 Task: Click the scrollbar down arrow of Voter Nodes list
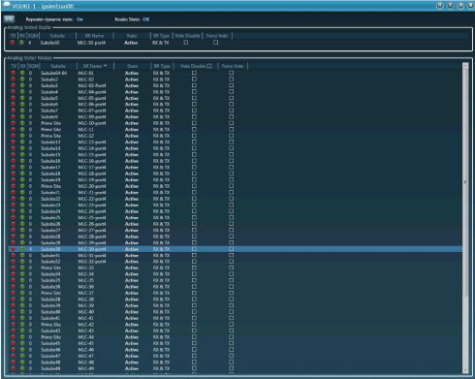click(x=465, y=370)
